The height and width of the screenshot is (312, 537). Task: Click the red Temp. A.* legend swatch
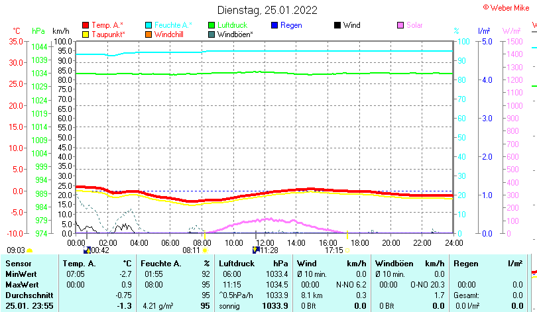tap(86, 25)
